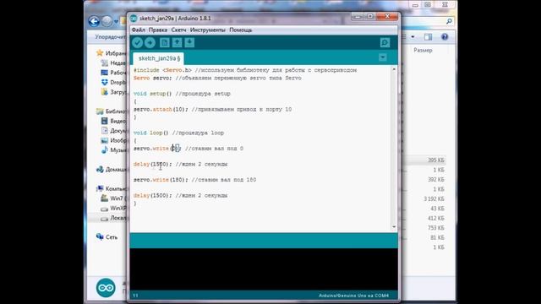Open the Скетч menu
541x304 pixels.
[178, 30]
